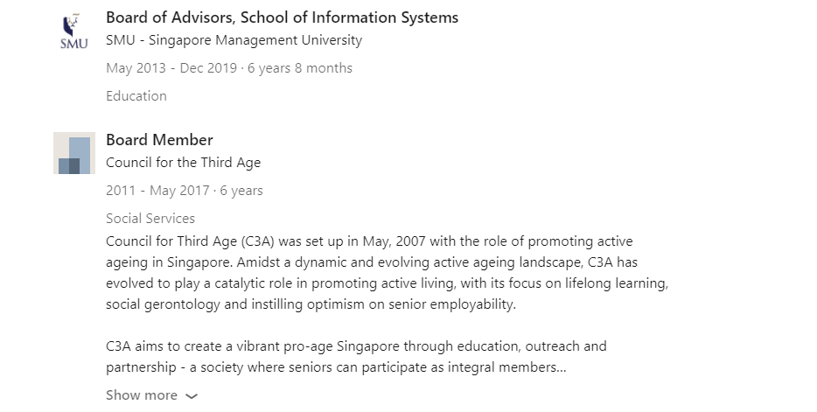Click the truncated 'integral members...' text
This screenshot has width=817, height=412.
point(507,367)
